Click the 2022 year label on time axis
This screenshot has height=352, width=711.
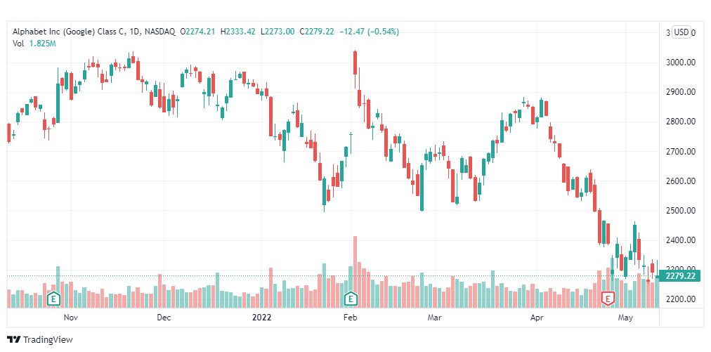[x=261, y=318]
